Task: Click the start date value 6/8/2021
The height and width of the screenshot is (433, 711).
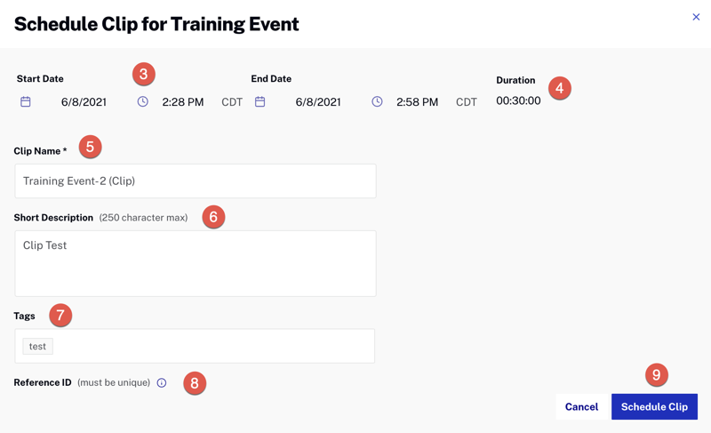Action: pyautogui.click(x=84, y=102)
